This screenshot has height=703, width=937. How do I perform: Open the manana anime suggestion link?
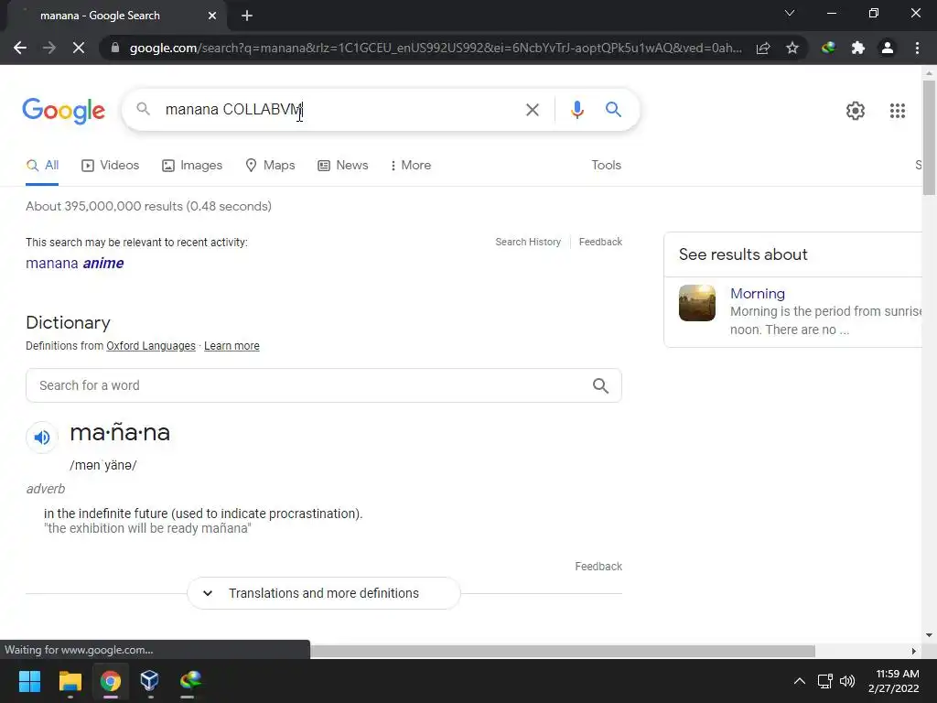click(75, 263)
